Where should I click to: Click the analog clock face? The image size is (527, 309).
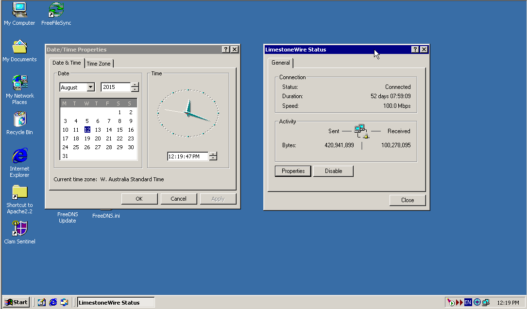click(x=188, y=113)
